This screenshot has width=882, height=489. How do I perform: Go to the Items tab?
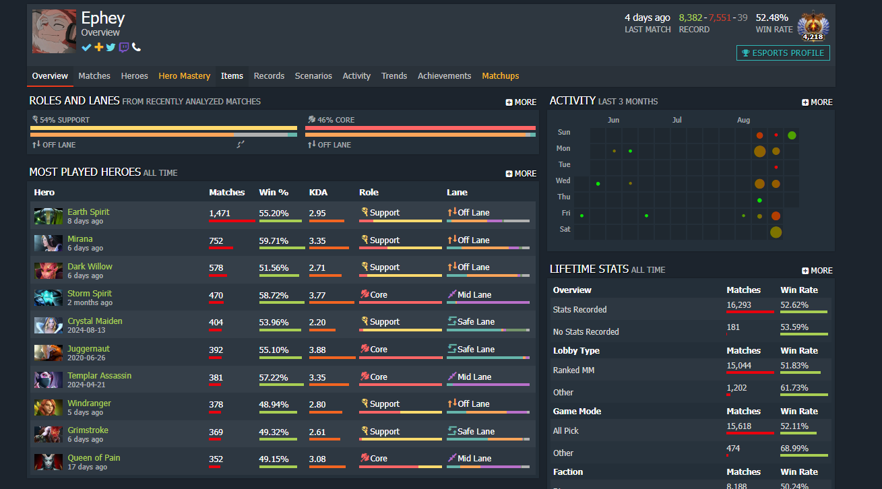click(232, 76)
